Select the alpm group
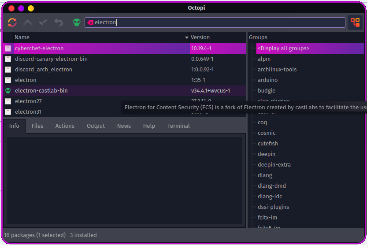Image resolution: width=367 pixels, height=245 pixels. [x=264, y=59]
